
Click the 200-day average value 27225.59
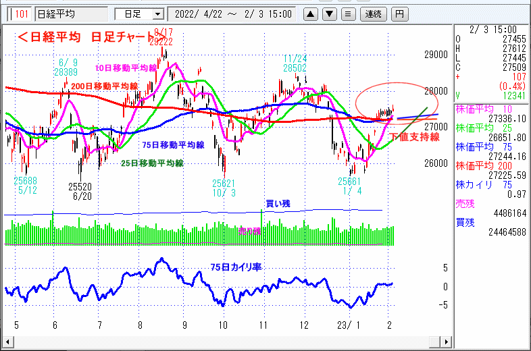(507, 175)
